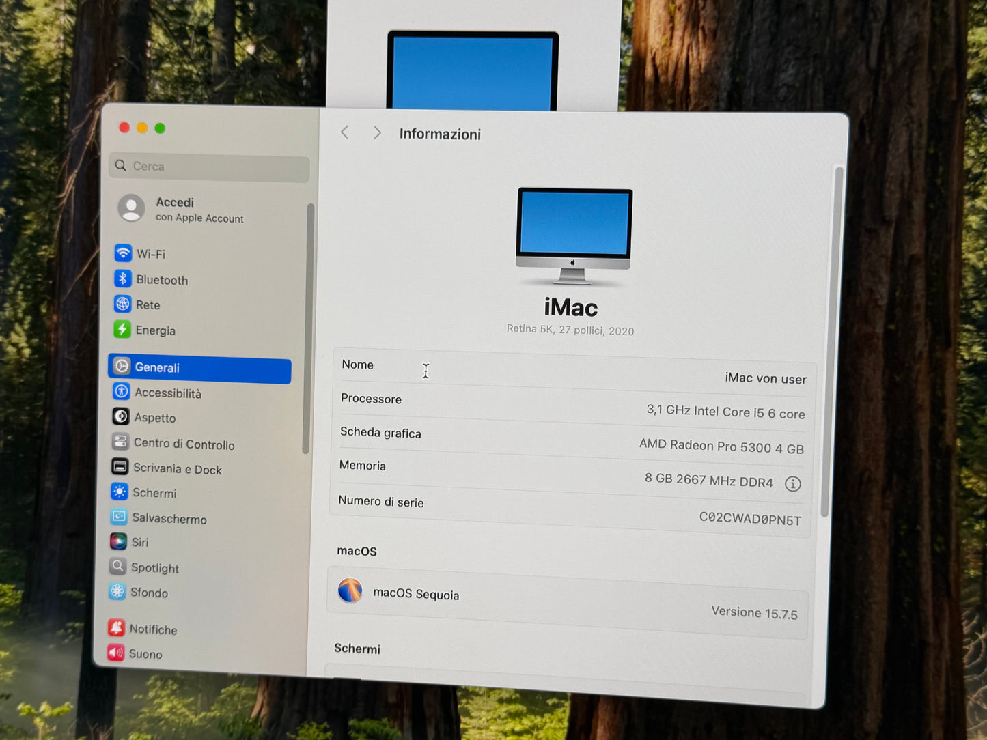Close the window with the red button
The image size is (987, 740).
pos(124,128)
